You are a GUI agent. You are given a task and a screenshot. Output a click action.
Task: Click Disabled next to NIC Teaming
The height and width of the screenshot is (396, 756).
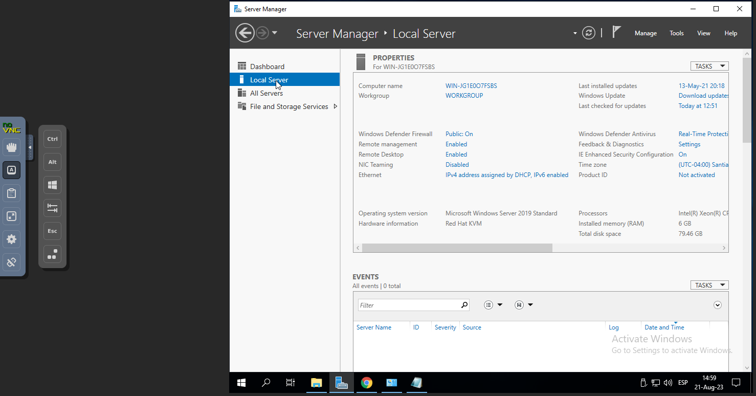457,165
